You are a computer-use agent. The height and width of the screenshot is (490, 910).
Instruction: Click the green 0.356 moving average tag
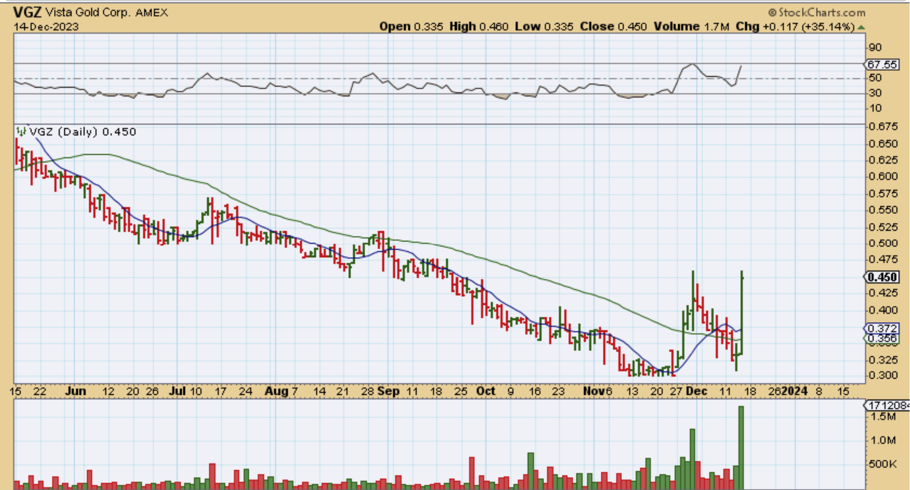pos(882,339)
